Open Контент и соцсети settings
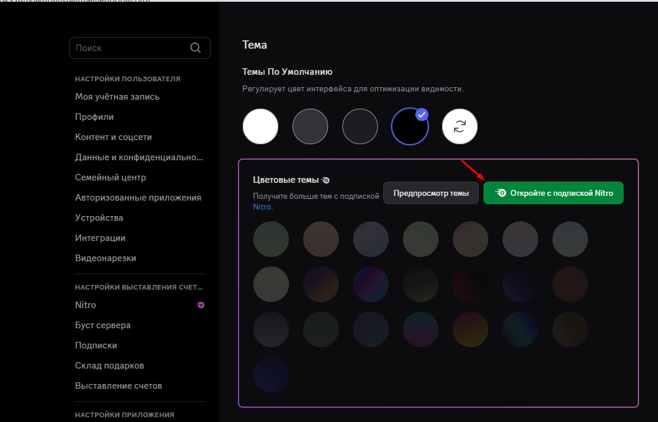Screen dimensions: 658x422 pyautogui.click(x=113, y=137)
